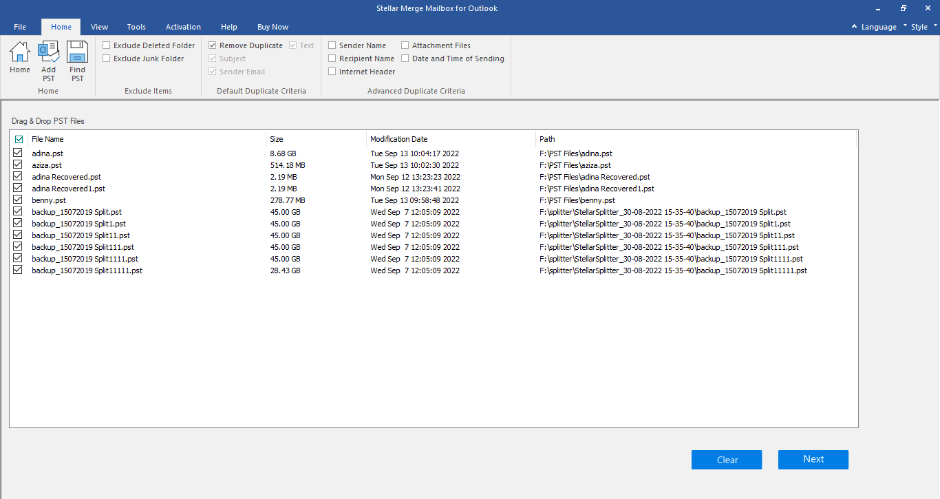Click date Tue Sep 13 10:02:30 2022
The height and width of the screenshot is (499, 940).
tap(415, 165)
